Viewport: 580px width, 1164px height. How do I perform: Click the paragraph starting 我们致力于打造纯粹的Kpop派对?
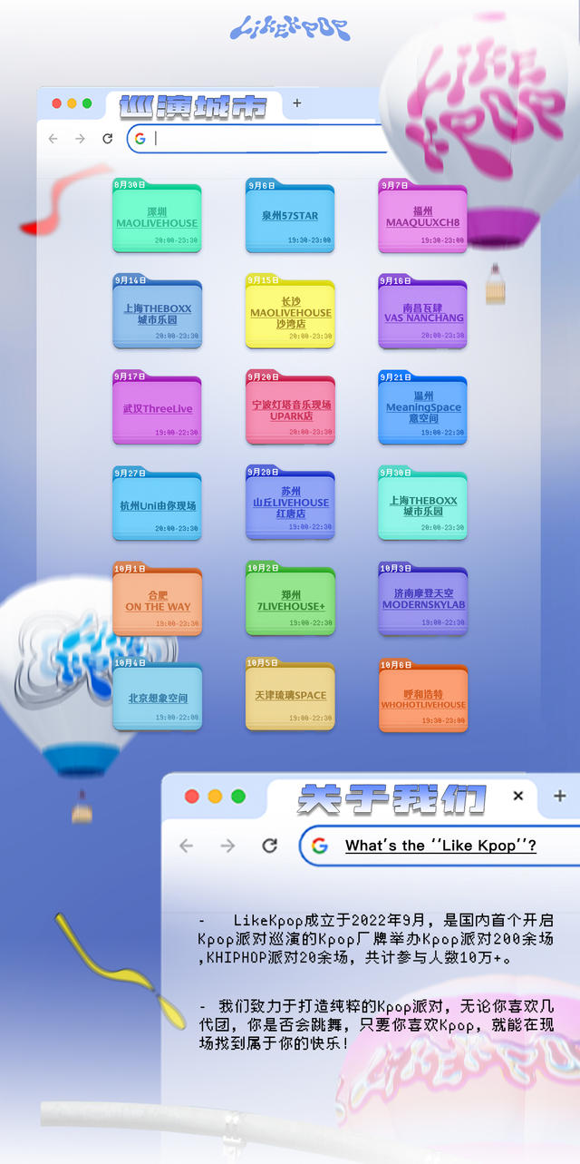(376, 1025)
